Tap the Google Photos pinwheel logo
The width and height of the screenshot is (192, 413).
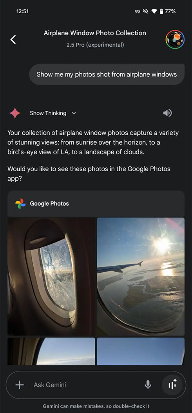(20, 204)
